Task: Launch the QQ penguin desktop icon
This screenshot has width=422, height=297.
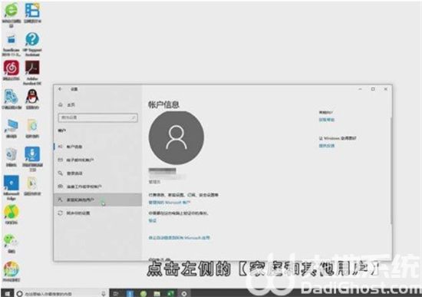Action: [32, 97]
